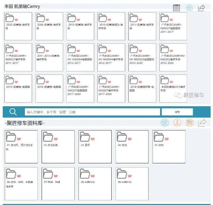
Task: Switch to list view icon in Camry header
Action: (176, 8)
